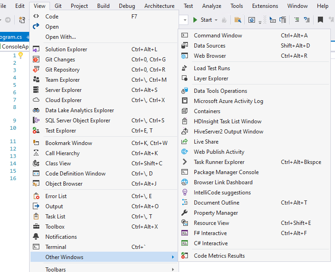Click the Command Window icon
Viewport: 335px width, 272px height.
[185, 36]
